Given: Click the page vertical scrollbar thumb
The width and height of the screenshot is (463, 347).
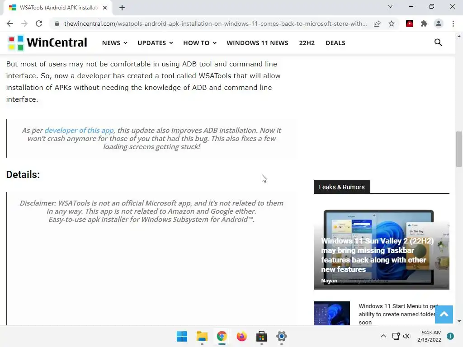Looking at the screenshot, I should (x=459, y=149).
